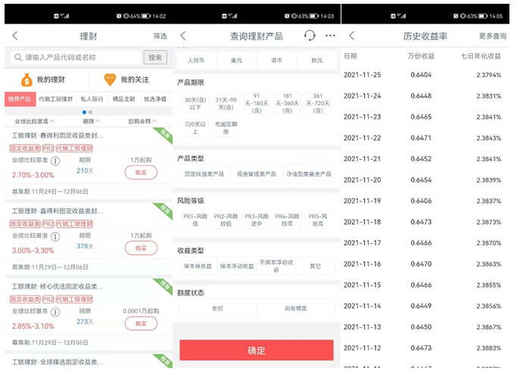Click the 搜索 button
This screenshot has height=377, width=514.
[x=155, y=58]
